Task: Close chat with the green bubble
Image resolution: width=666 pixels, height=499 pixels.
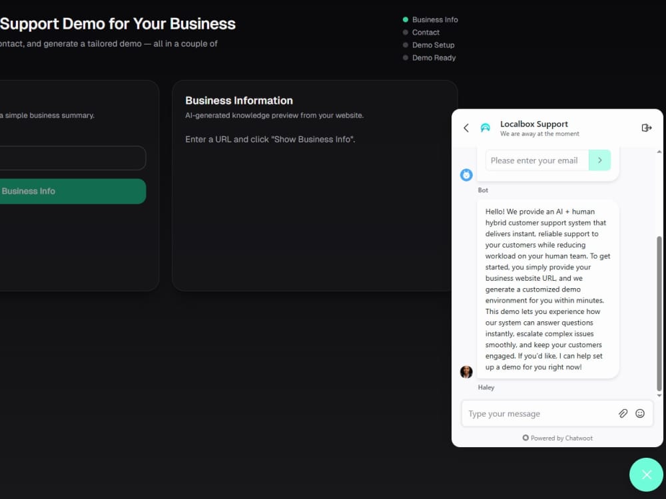Action: 647,474
